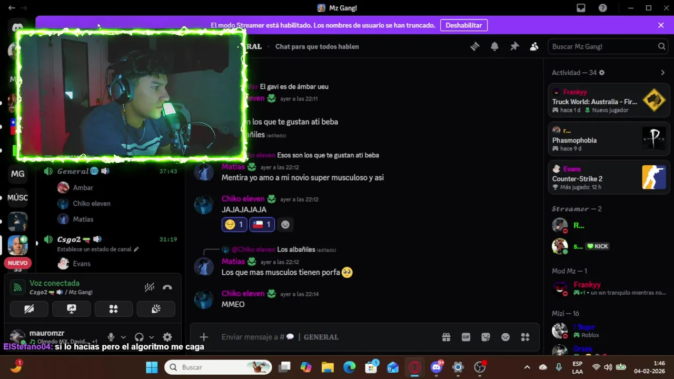The image size is (674, 379).
Task: Select Matias in General voice channel
Action: click(x=83, y=219)
